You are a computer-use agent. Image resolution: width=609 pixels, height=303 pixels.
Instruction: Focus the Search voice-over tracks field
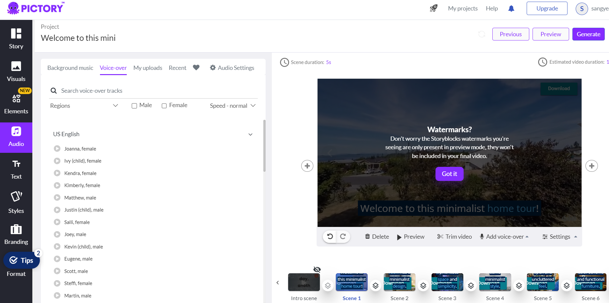tap(153, 91)
